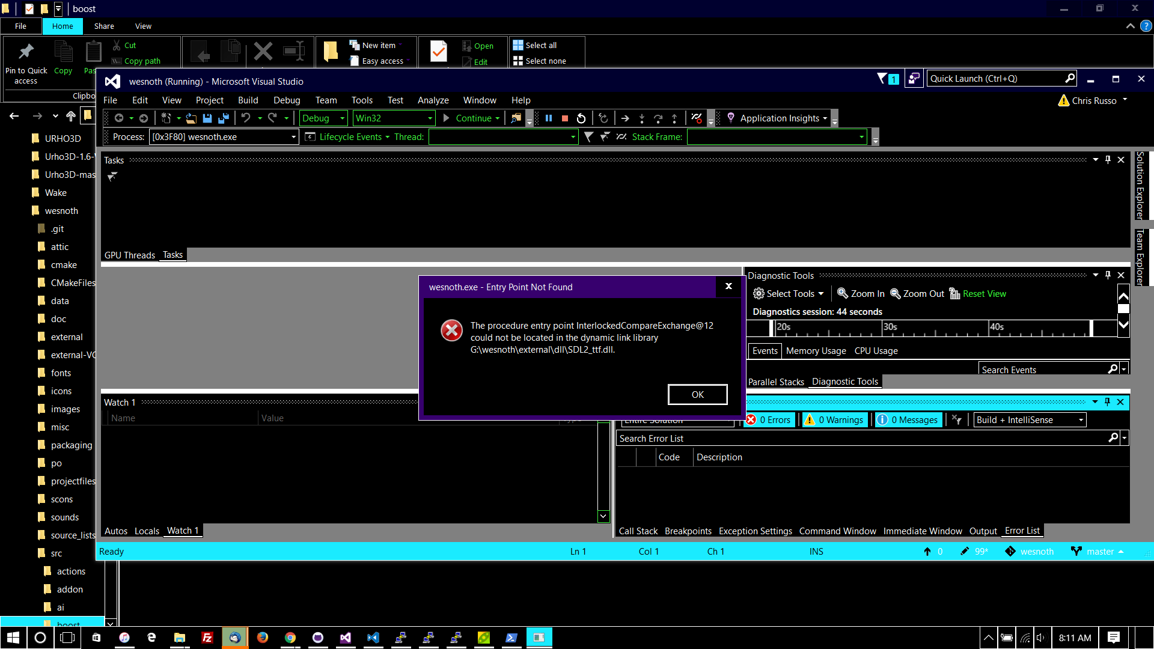Click the Step Over icon
Screen dimensions: 1154x649
658,118
